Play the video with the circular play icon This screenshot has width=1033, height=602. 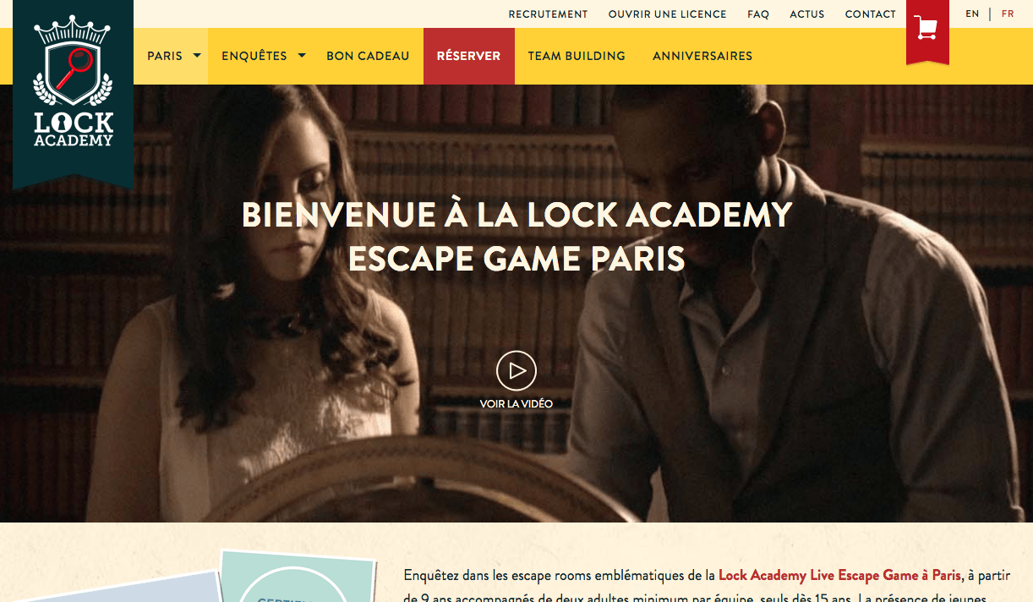(516, 370)
